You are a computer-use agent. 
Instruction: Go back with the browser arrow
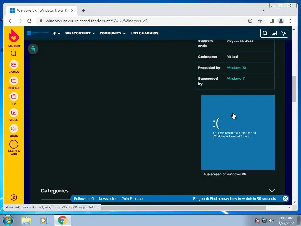click(11, 21)
